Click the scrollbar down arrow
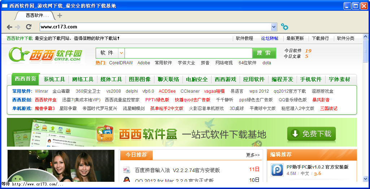The width and height of the screenshot is (370, 189). pos(365,179)
